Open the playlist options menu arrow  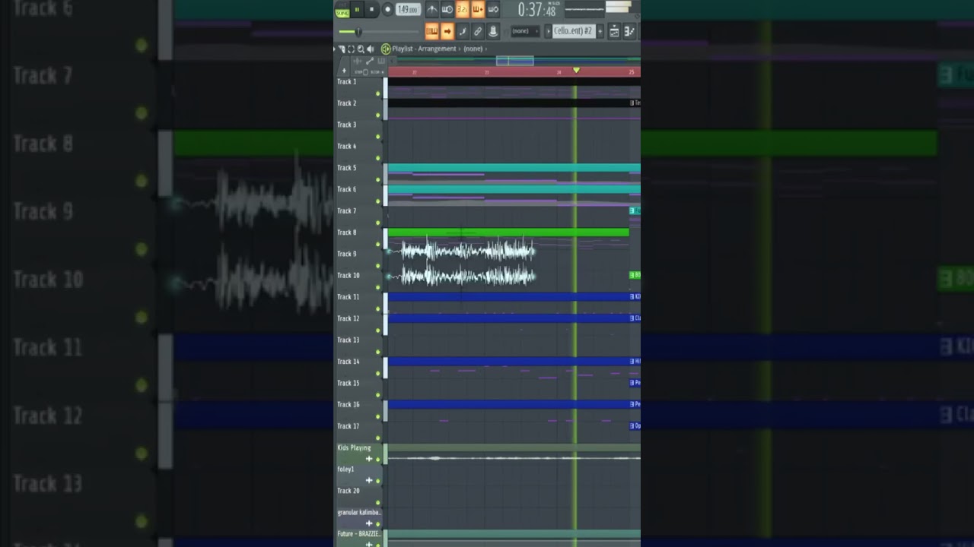click(336, 49)
